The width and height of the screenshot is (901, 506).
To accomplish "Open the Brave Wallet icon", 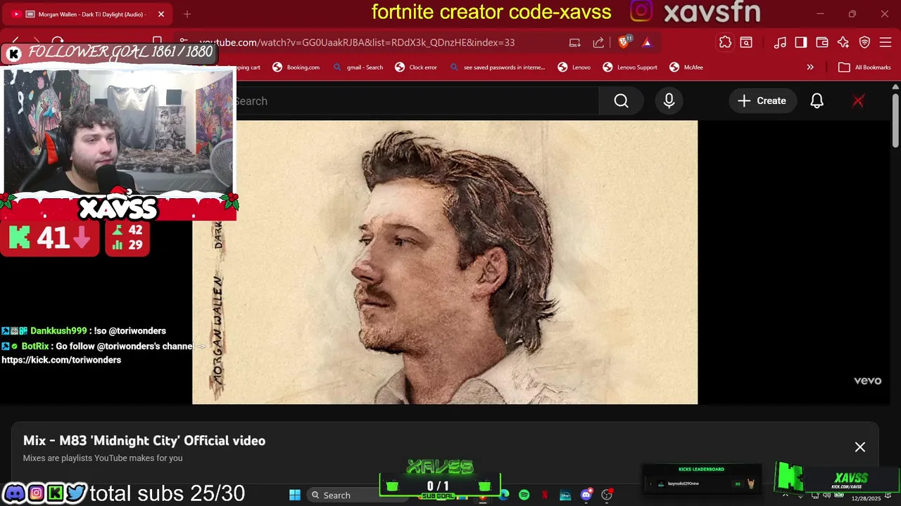I will pyautogui.click(x=822, y=42).
